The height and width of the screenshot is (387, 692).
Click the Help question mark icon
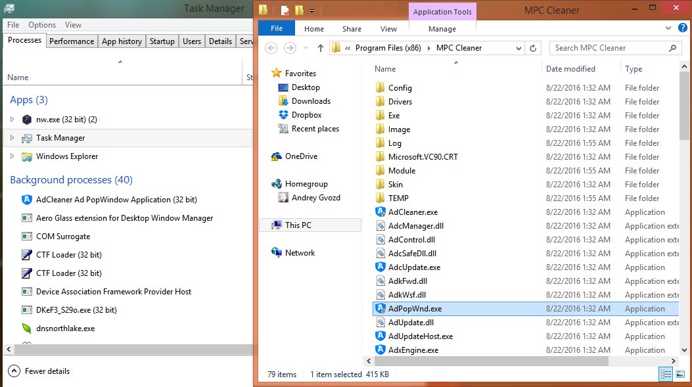pyautogui.click(x=683, y=28)
